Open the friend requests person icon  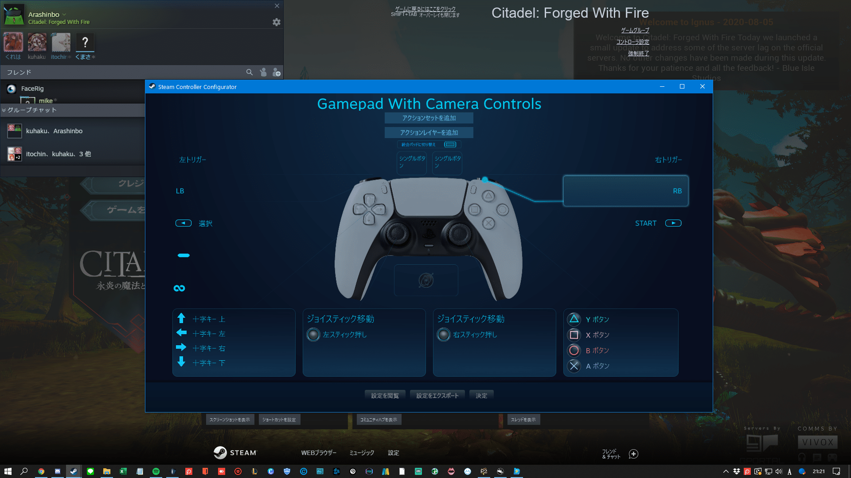[263, 72]
